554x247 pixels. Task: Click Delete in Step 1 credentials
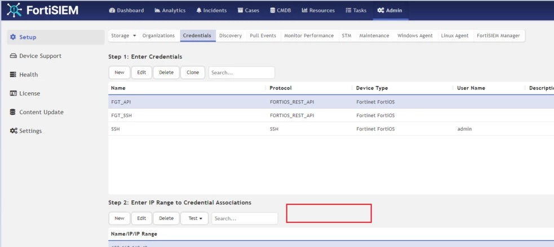pyautogui.click(x=166, y=73)
